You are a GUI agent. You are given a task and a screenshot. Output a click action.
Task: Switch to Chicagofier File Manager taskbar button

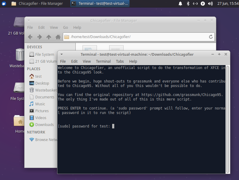[x=37, y=3]
